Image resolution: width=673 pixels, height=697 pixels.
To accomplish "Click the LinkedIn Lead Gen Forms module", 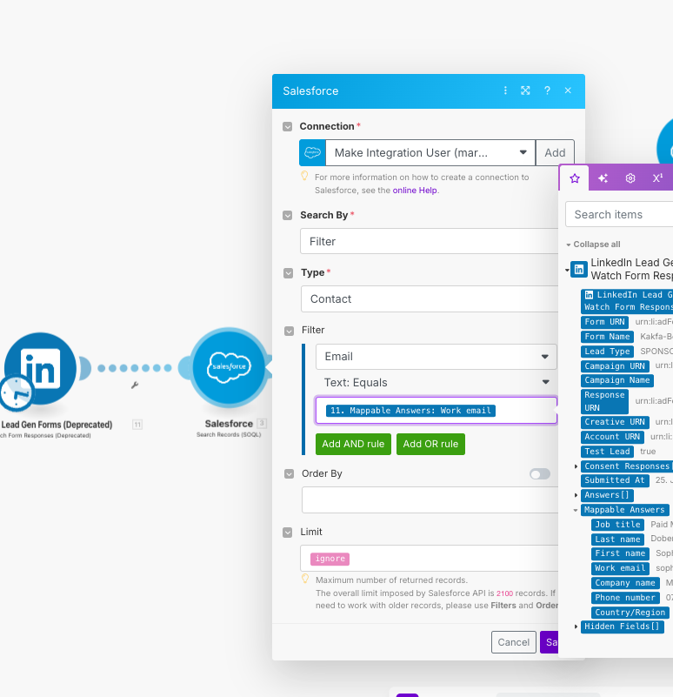I will coord(41,368).
